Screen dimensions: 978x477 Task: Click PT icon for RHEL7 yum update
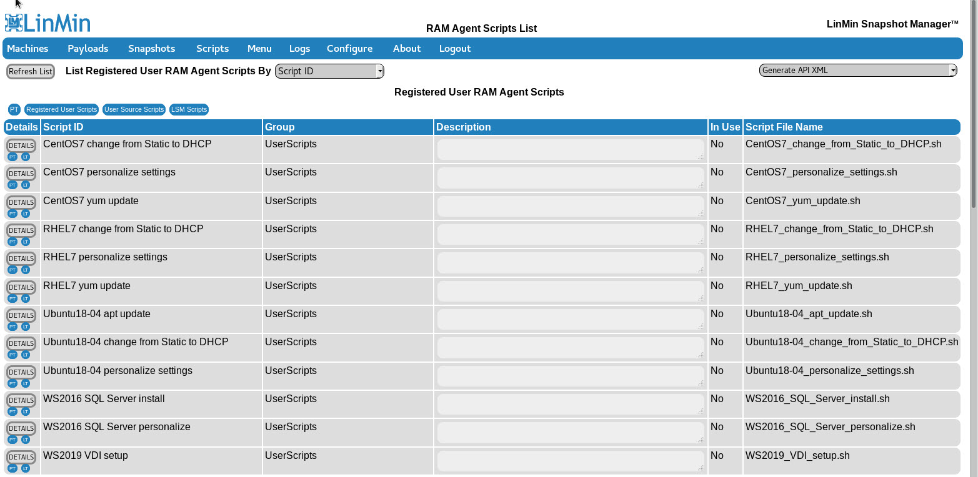(12, 298)
